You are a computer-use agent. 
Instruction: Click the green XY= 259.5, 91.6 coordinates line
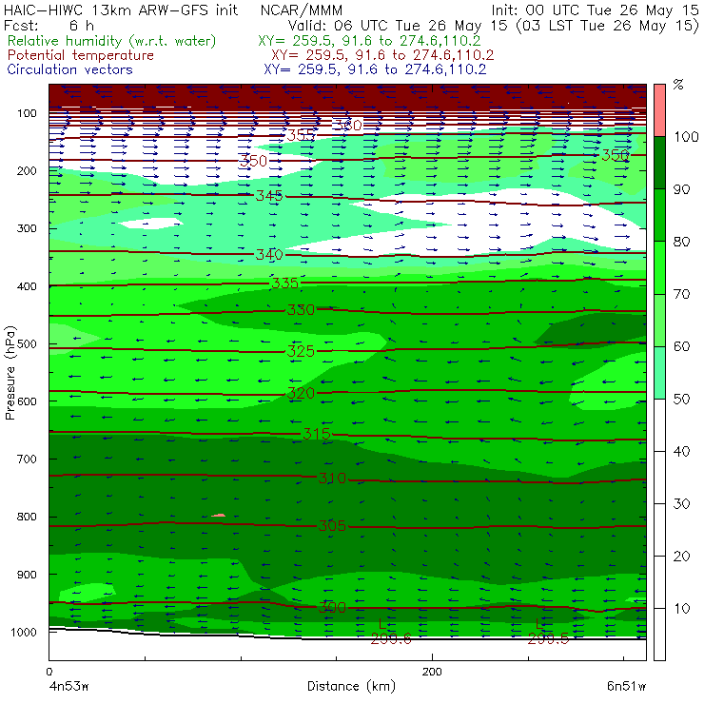[x=369, y=41]
